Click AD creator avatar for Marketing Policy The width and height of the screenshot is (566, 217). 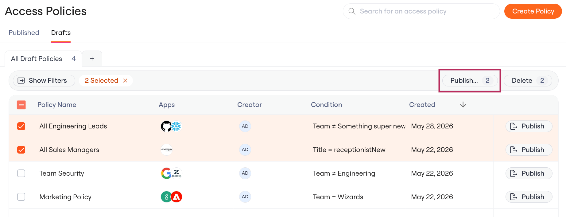click(245, 197)
